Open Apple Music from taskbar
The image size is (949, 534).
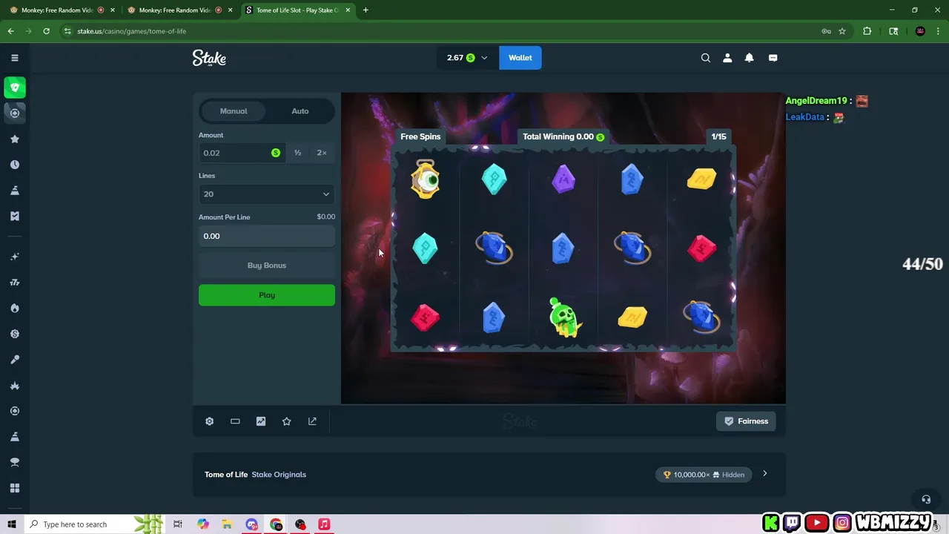[x=324, y=524]
